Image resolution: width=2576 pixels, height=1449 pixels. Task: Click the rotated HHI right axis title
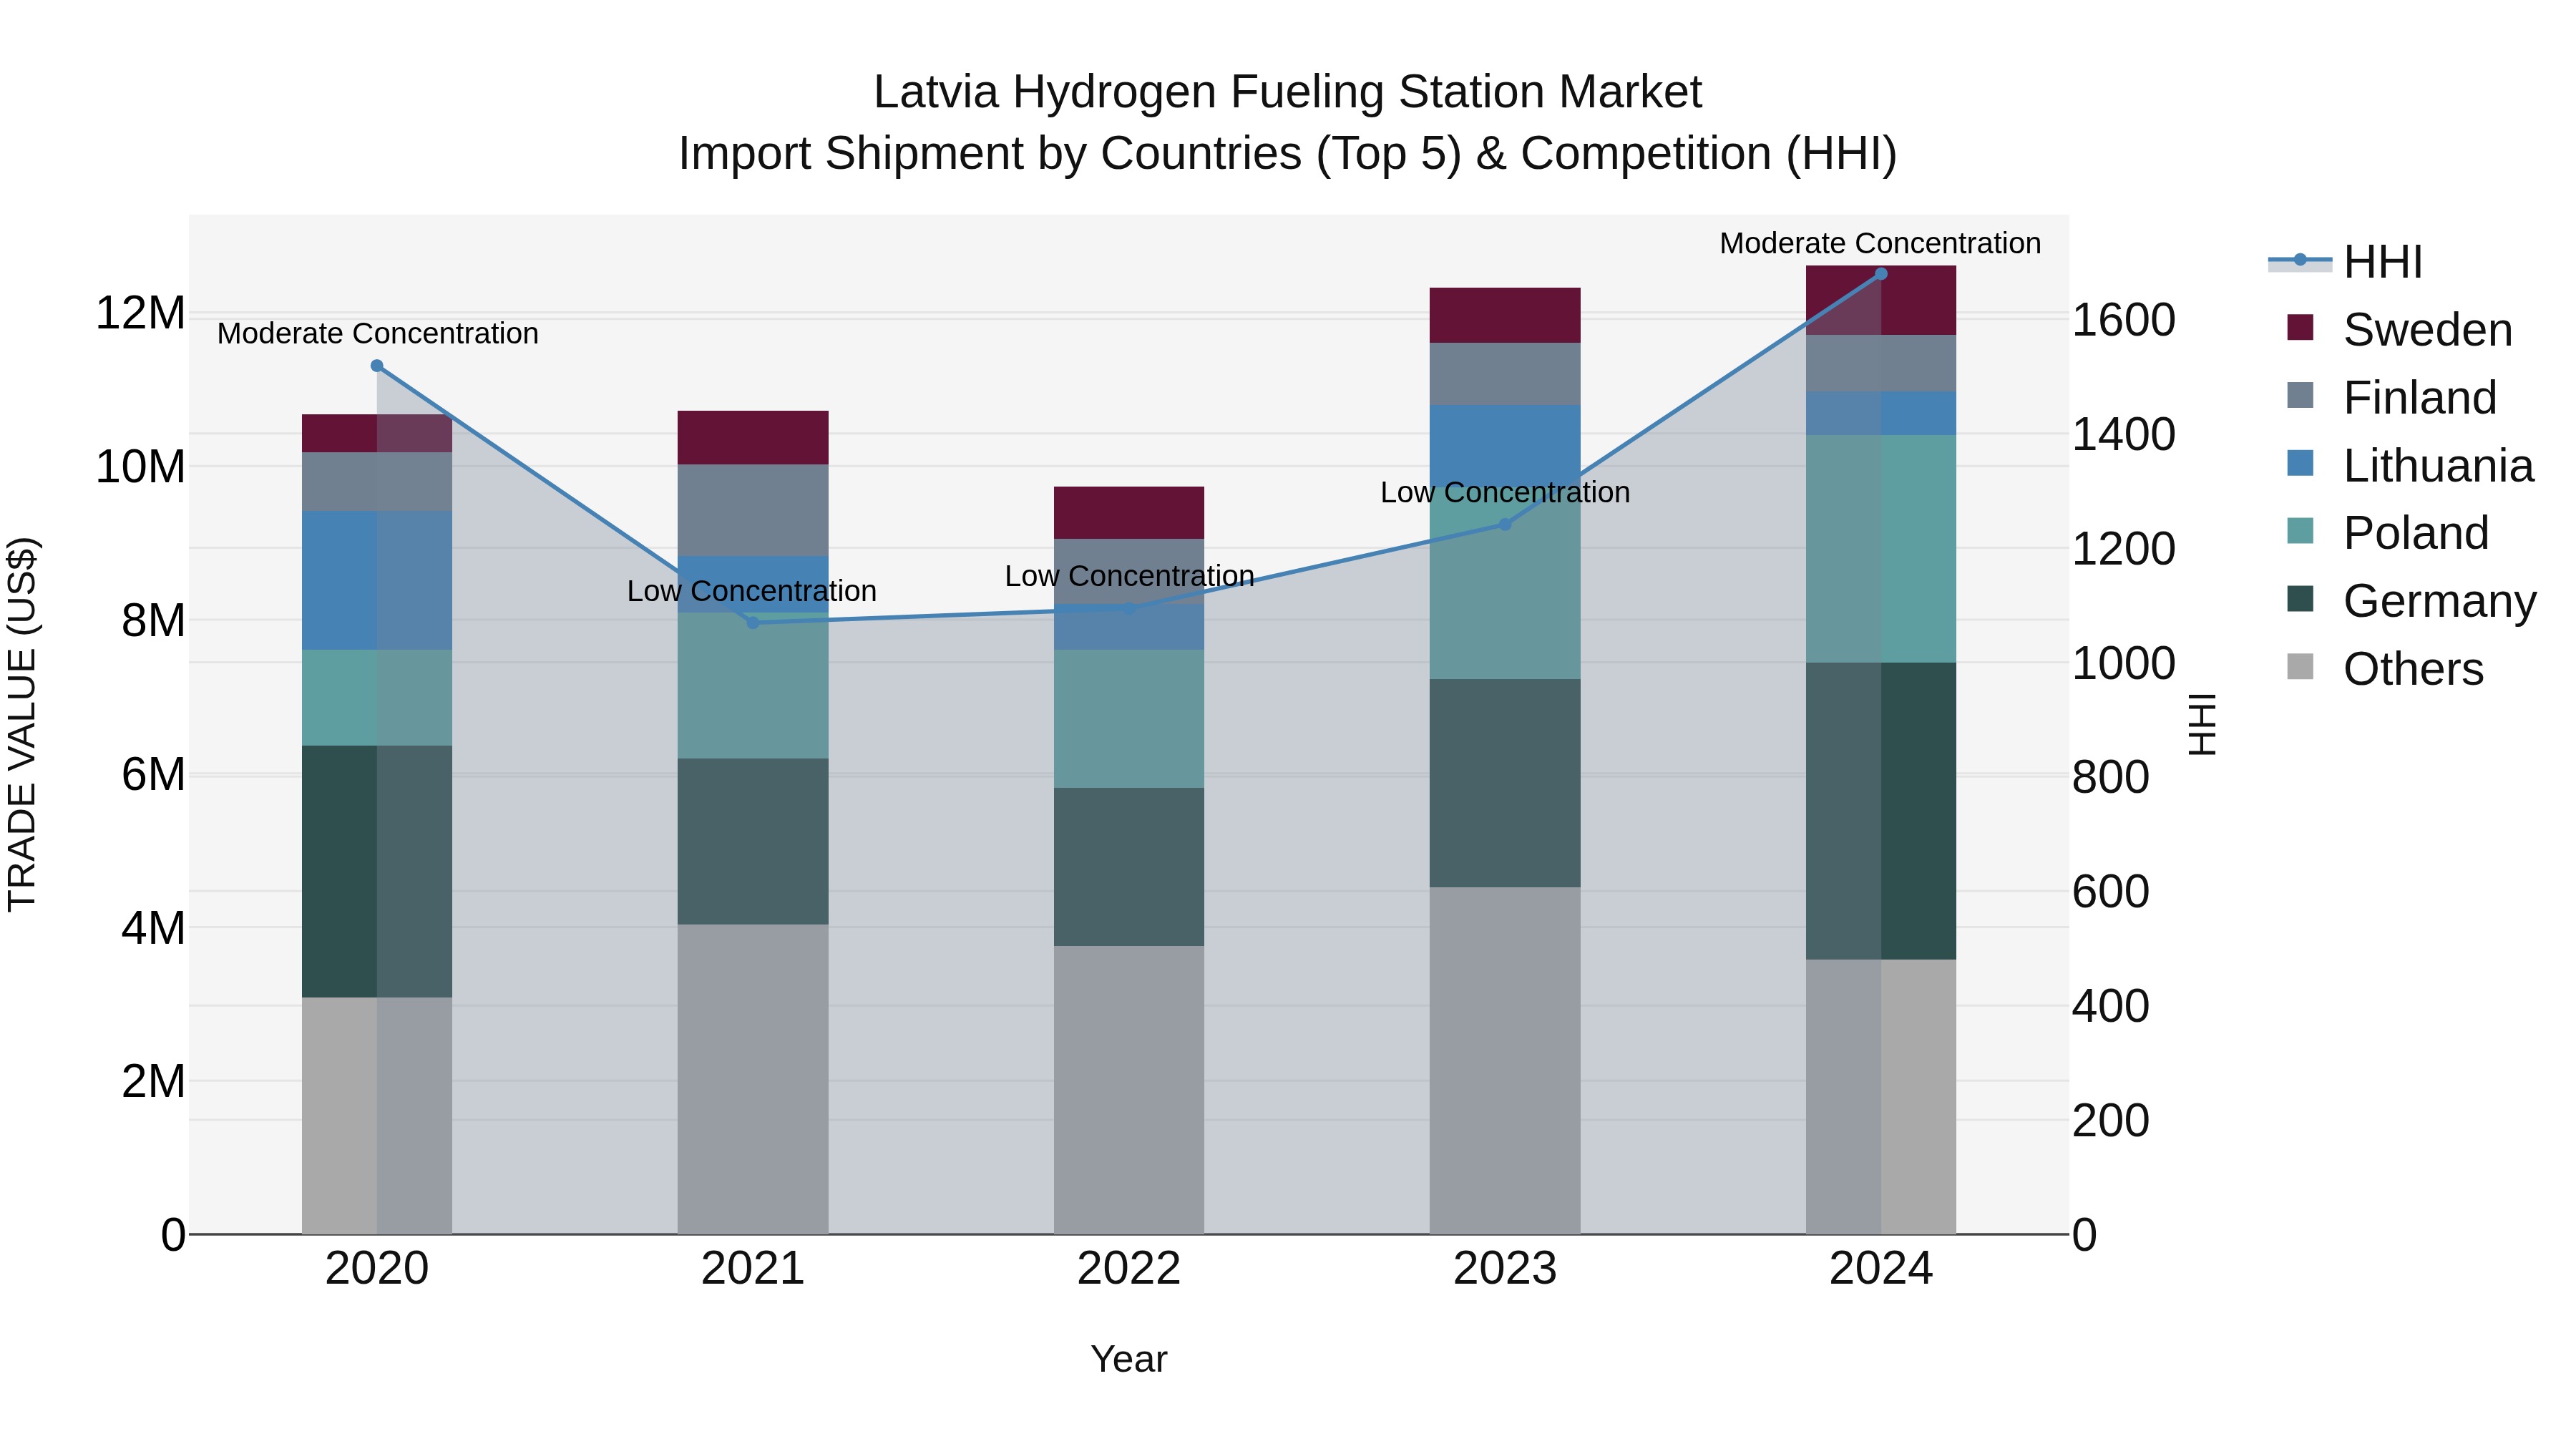(2203, 724)
